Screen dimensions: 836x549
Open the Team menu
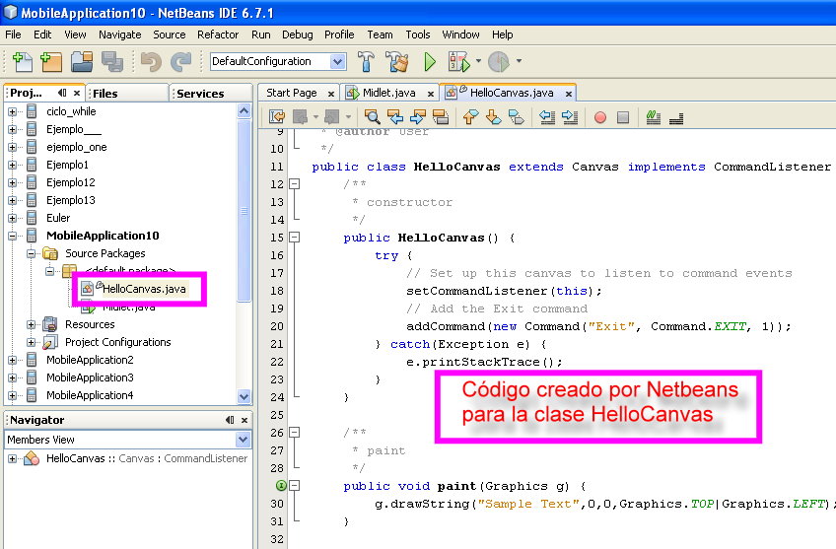click(380, 34)
